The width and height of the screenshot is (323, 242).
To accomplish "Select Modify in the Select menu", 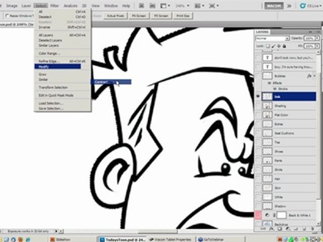I will pyautogui.click(x=58, y=67).
